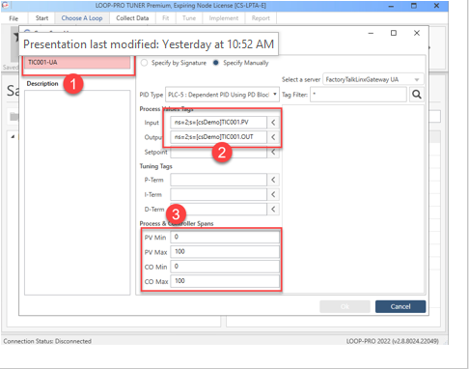Switch to the Fit tab

166,18
